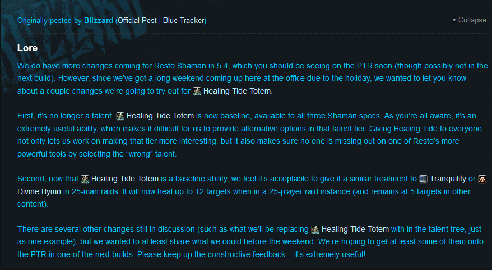Click the paragraph starting "First, it's no longer"

pyautogui.click(x=249, y=135)
